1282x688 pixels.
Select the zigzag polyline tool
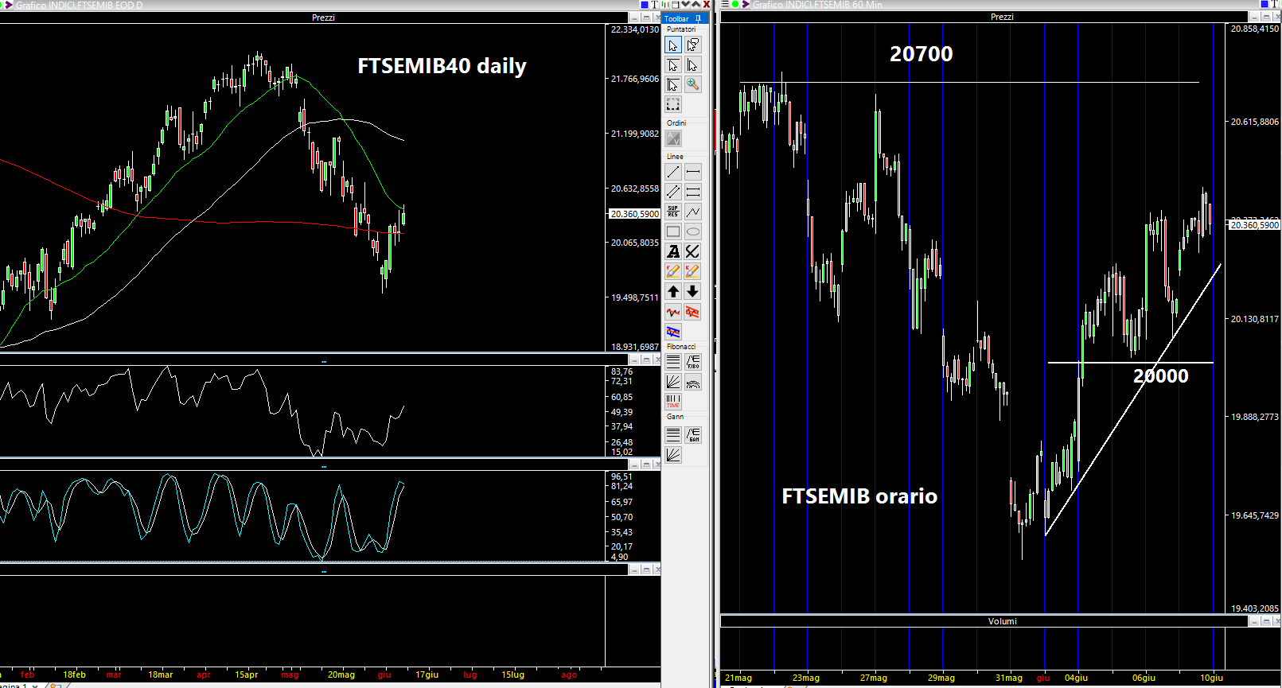pos(693,212)
